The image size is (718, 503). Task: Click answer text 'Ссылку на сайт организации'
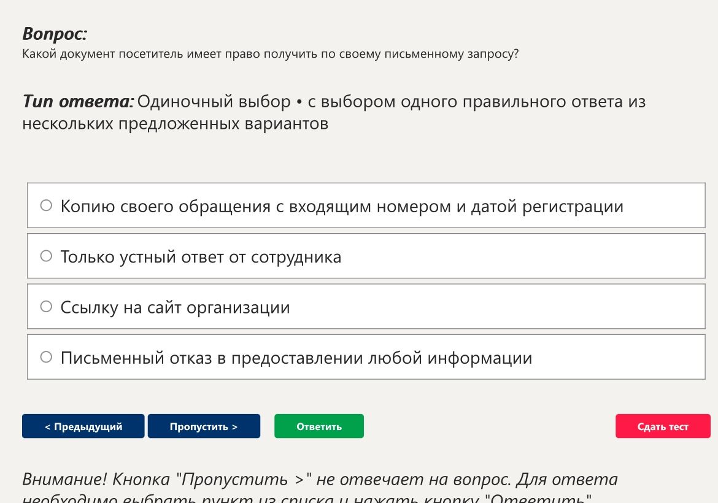click(176, 307)
